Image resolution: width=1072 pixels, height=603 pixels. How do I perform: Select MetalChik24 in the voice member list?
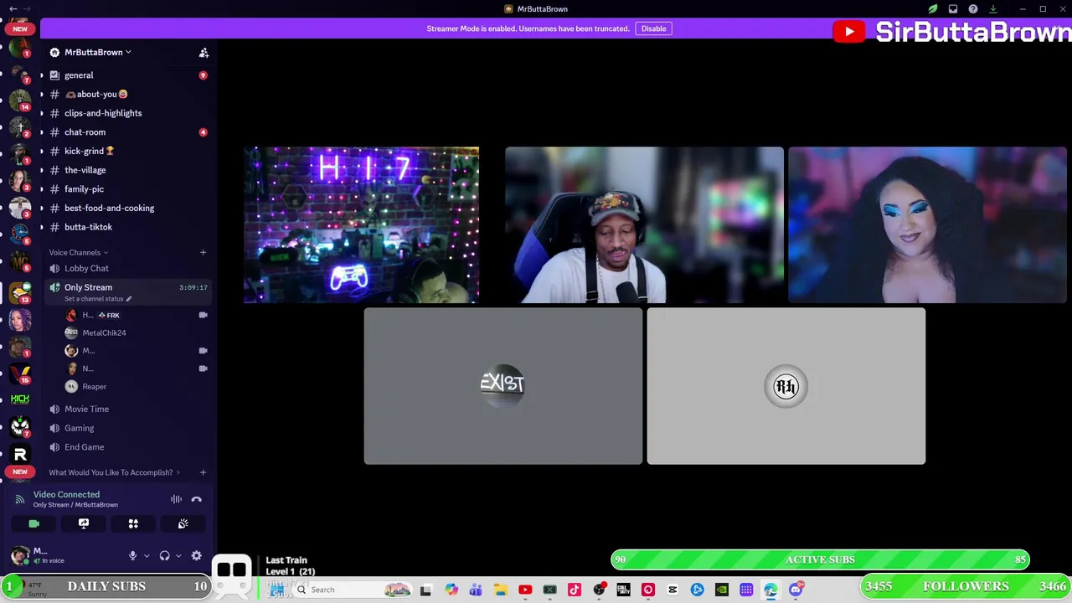[103, 332]
